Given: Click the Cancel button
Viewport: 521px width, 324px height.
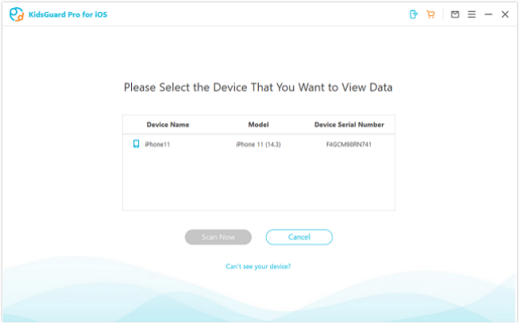Looking at the screenshot, I should (299, 237).
